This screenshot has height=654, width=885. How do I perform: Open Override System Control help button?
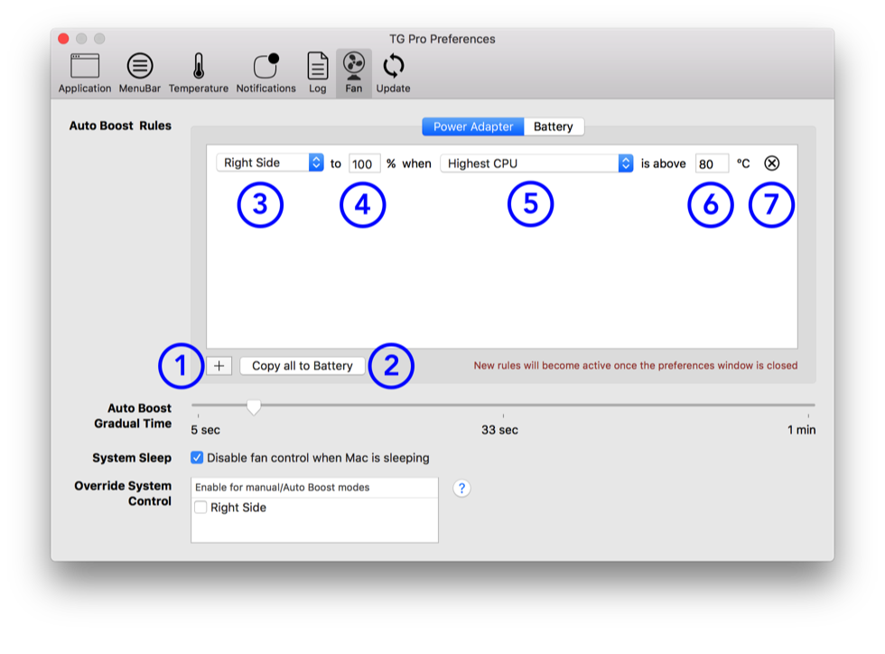point(461,488)
